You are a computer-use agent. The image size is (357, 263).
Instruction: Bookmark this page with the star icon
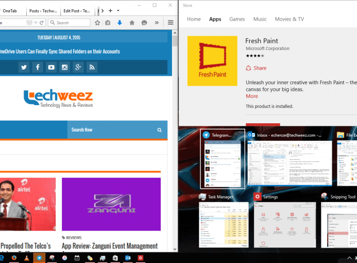[x=97, y=23]
